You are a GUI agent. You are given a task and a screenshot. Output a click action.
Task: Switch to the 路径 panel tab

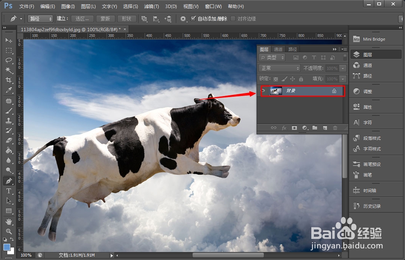point(293,49)
